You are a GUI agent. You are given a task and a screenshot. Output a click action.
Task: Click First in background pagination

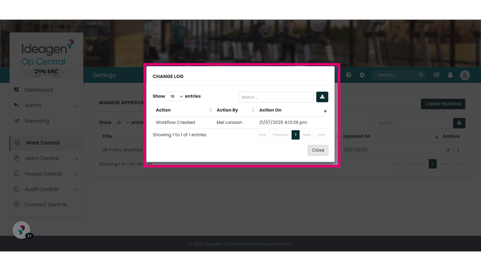pyautogui.click(x=399, y=164)
